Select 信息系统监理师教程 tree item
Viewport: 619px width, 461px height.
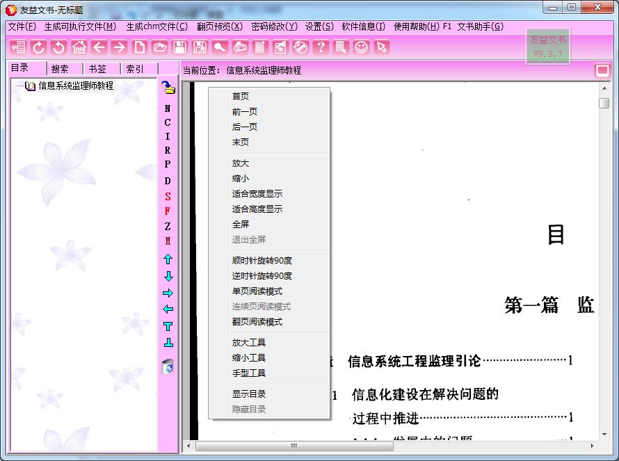[x=75, y=86]
